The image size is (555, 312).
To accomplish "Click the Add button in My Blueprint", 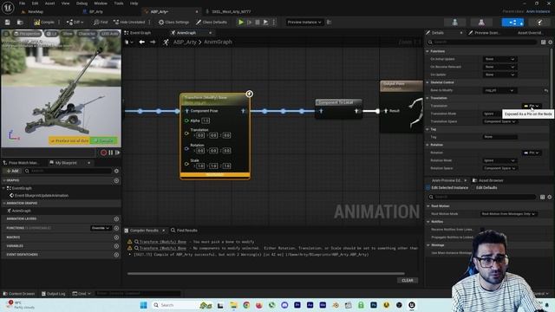I will coord(12,171).
